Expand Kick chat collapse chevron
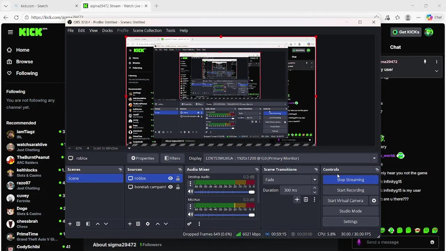The width and height of the screenshot is (446, 251). click(x=437, y=71)
